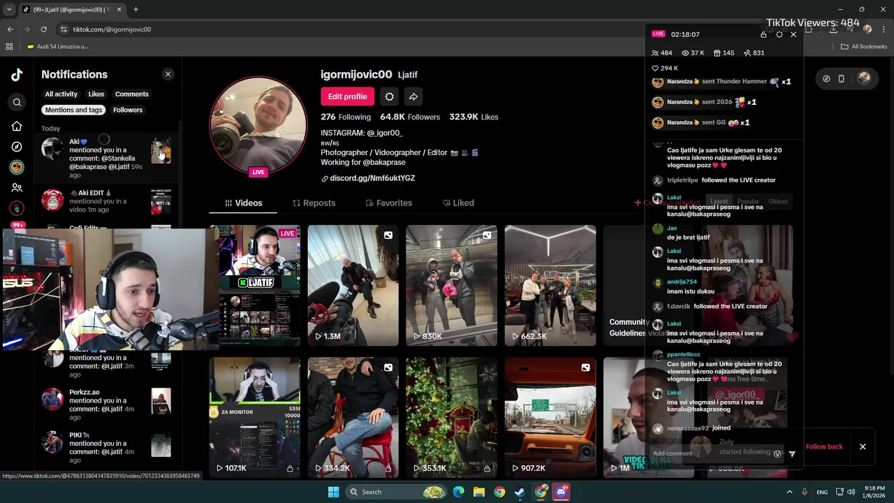Open the video with 107.1K views
This screenshot has height=503, width=894.
pyautogui.click(x=255, y=418)
